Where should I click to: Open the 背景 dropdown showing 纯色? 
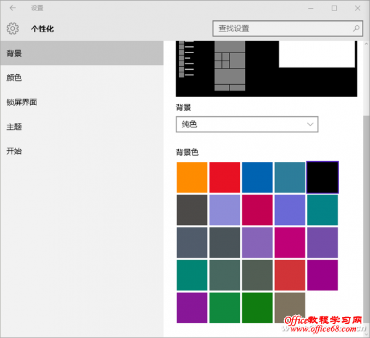[247, 124]
